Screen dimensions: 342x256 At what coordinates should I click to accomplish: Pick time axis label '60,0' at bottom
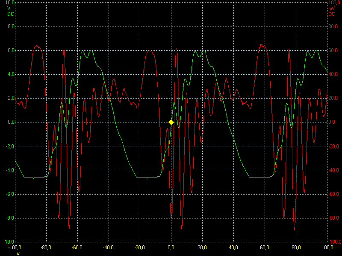click(x=265, y=247)
